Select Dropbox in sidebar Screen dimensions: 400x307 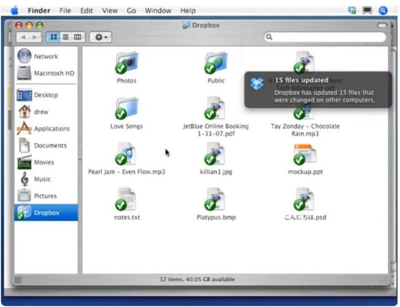(x=46, y=213)
